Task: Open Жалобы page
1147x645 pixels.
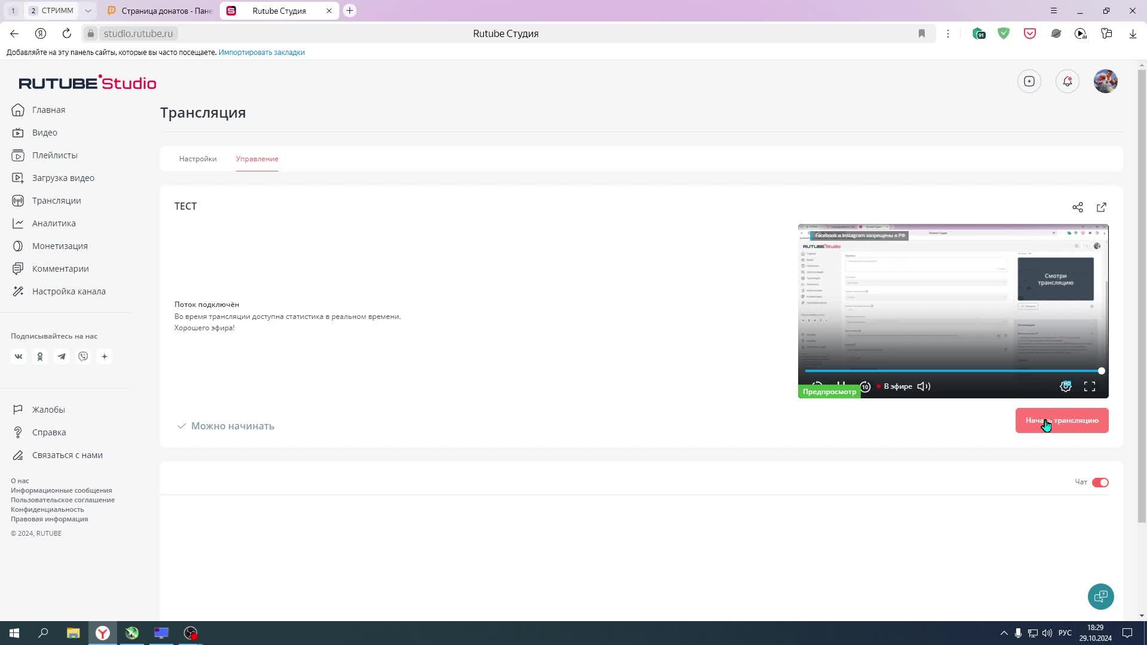Action: (39, 410)
